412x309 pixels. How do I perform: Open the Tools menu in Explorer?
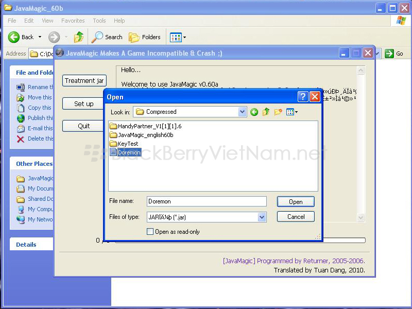click(x=99, y=21)
